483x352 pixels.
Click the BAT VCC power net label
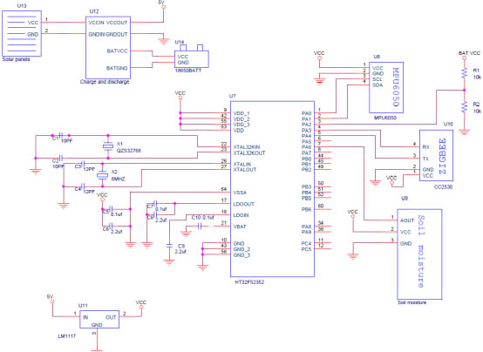pyautogui.click(x=469, y=53)
